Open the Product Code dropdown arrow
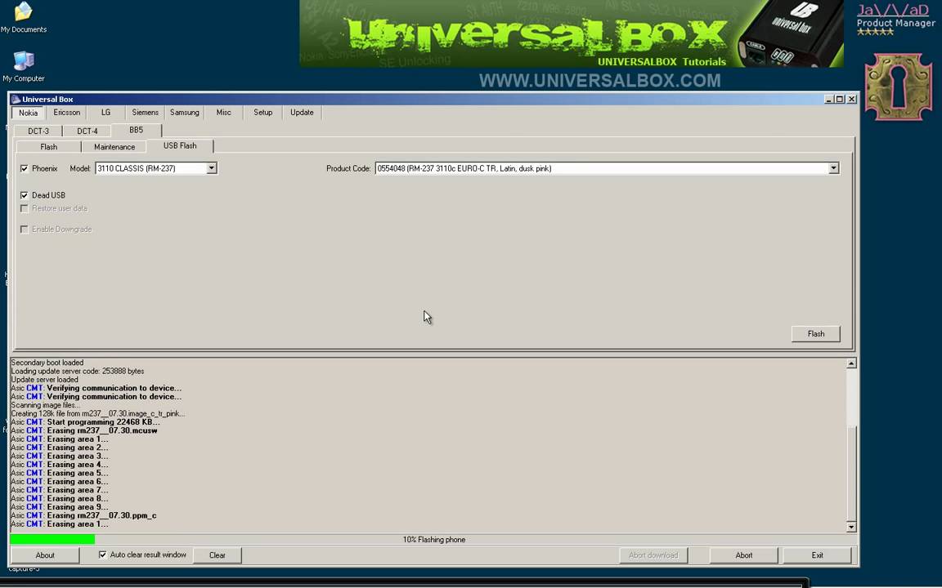The image size is (942, 588). coord(834,168)
